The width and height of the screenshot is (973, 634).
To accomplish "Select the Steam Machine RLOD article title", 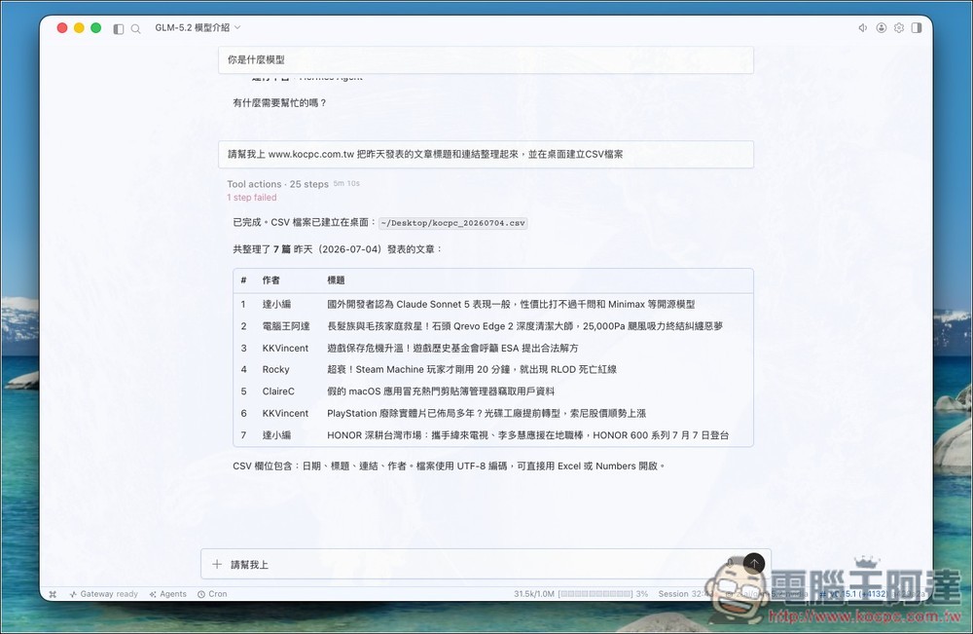I will (472, 369).
